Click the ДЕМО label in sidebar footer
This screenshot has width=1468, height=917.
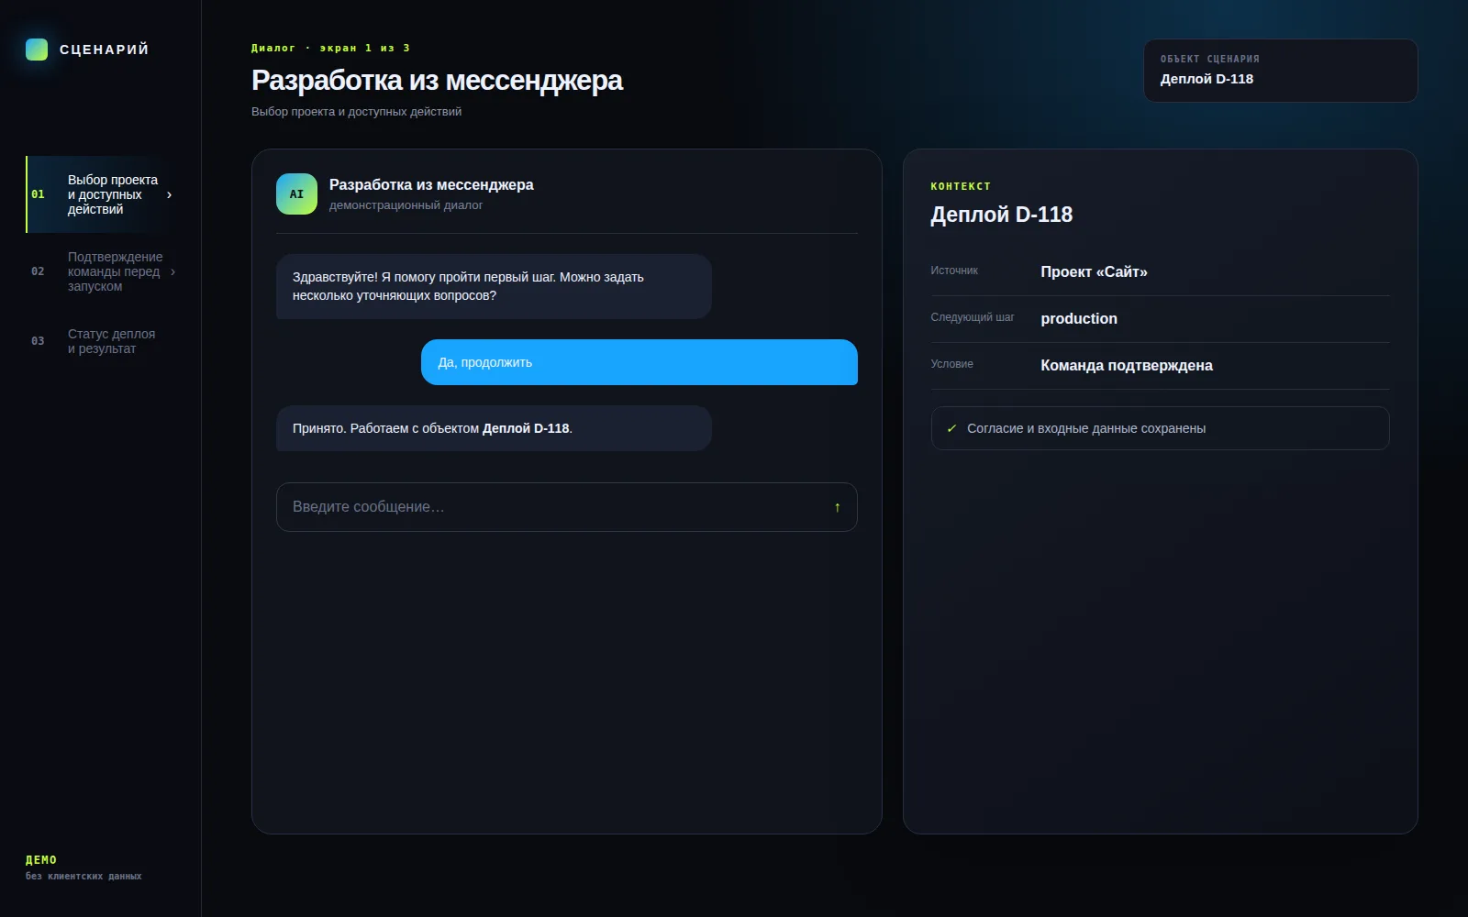[x=41, y=860]
